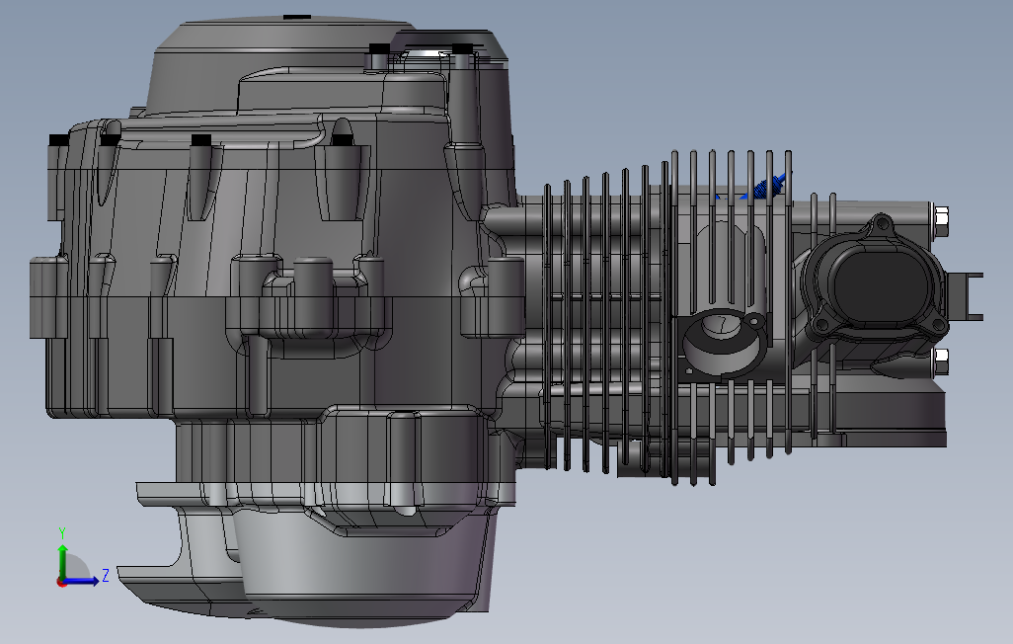This screenshot has width=1013, height=644.
Task: Select the red origin ball of the triad
Action: [x=61, y=583]
